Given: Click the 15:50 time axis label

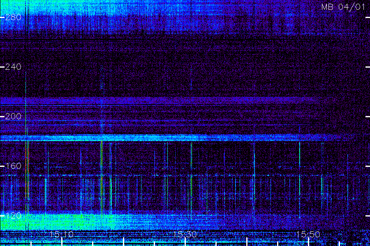Looking at the screenshot, I should point(308,234).
